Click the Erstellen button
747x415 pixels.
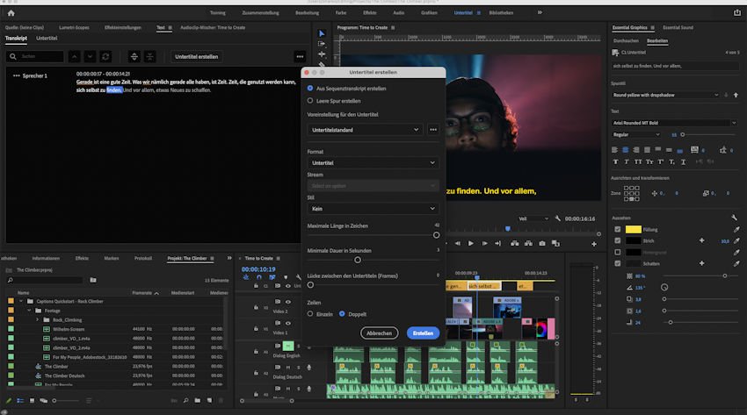(423, 333)
